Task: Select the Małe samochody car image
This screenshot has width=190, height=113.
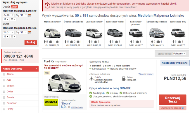Action: pos(52,33)
